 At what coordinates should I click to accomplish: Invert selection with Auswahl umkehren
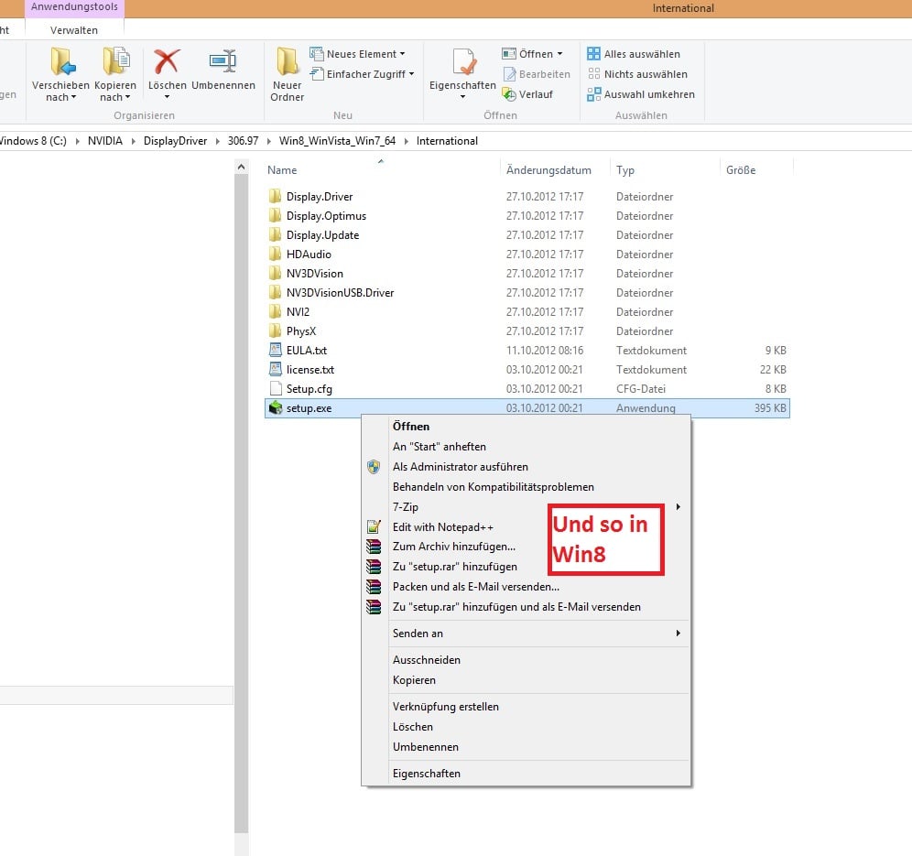pyautogui.click(x=641, y=94)
